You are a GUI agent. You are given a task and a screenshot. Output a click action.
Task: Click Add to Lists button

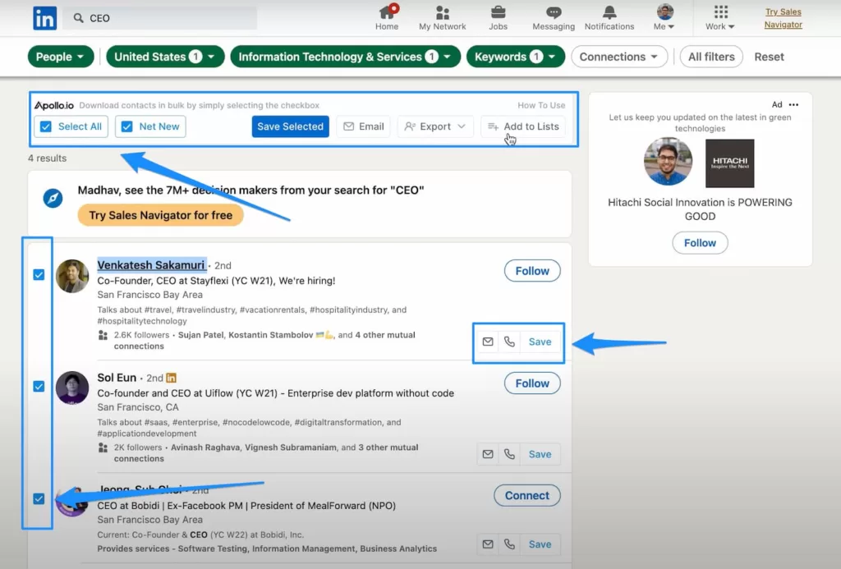click(x=523, y=126)
